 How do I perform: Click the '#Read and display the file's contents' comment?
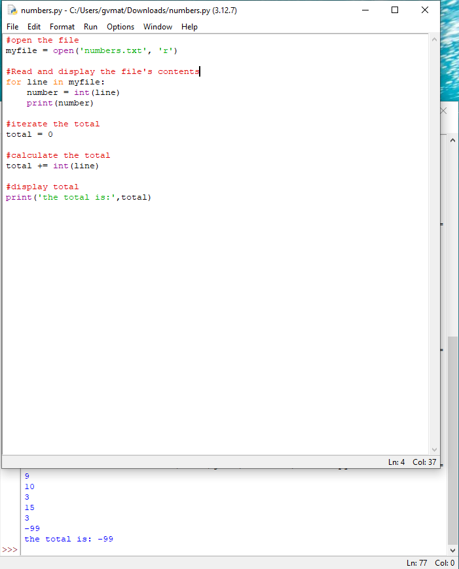(x=103, y=72)
